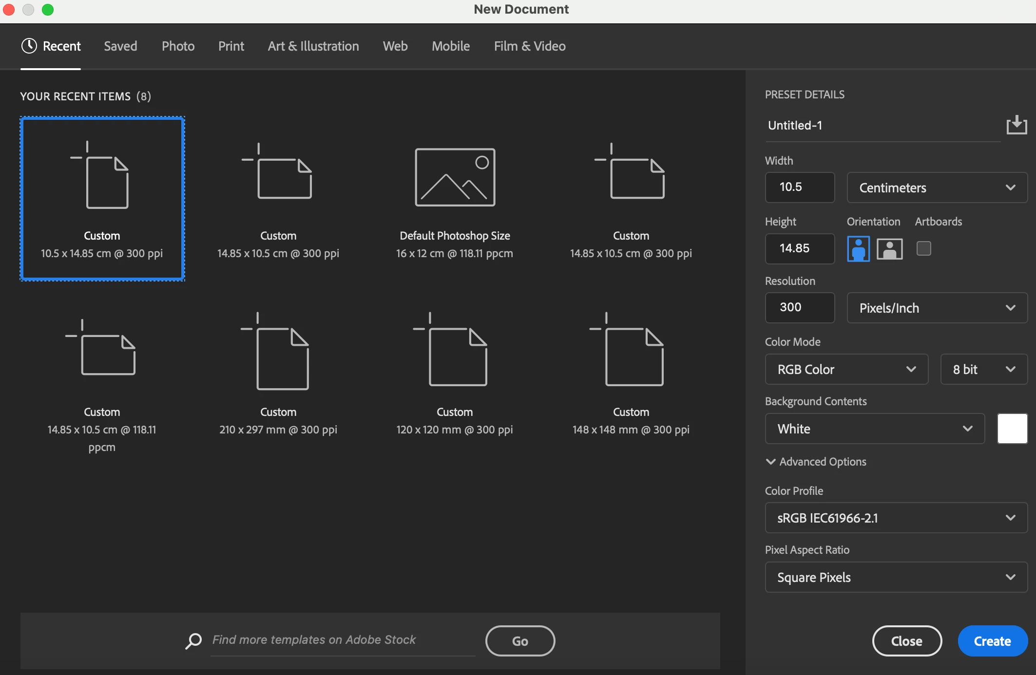Enable the Artboards checkbox
Image resolution: width=1036 pixels, height=675 pixels.
pyautogui.click(x=923, y=248)
